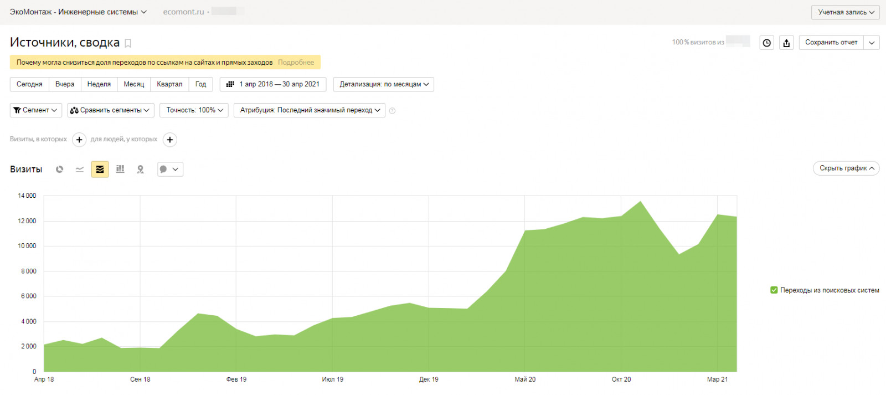Open the date range picker
This screenshot has height=395, width=886.
(x=273, y=84)
